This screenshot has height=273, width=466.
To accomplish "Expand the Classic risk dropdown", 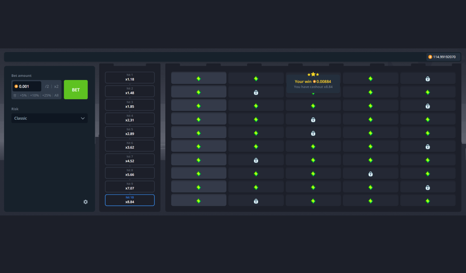I will (49, 118).
